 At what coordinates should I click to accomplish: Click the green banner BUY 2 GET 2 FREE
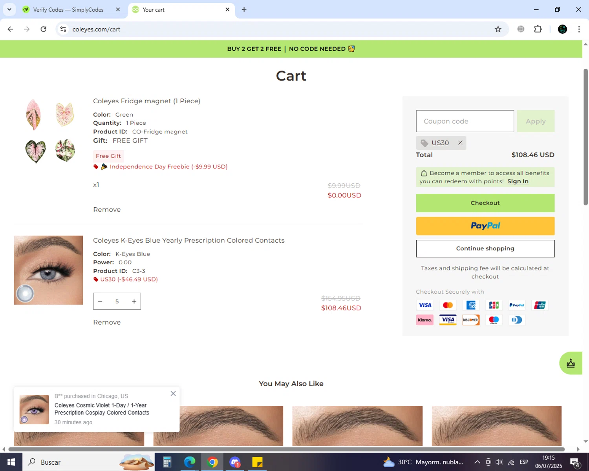(x=291, y=49)
